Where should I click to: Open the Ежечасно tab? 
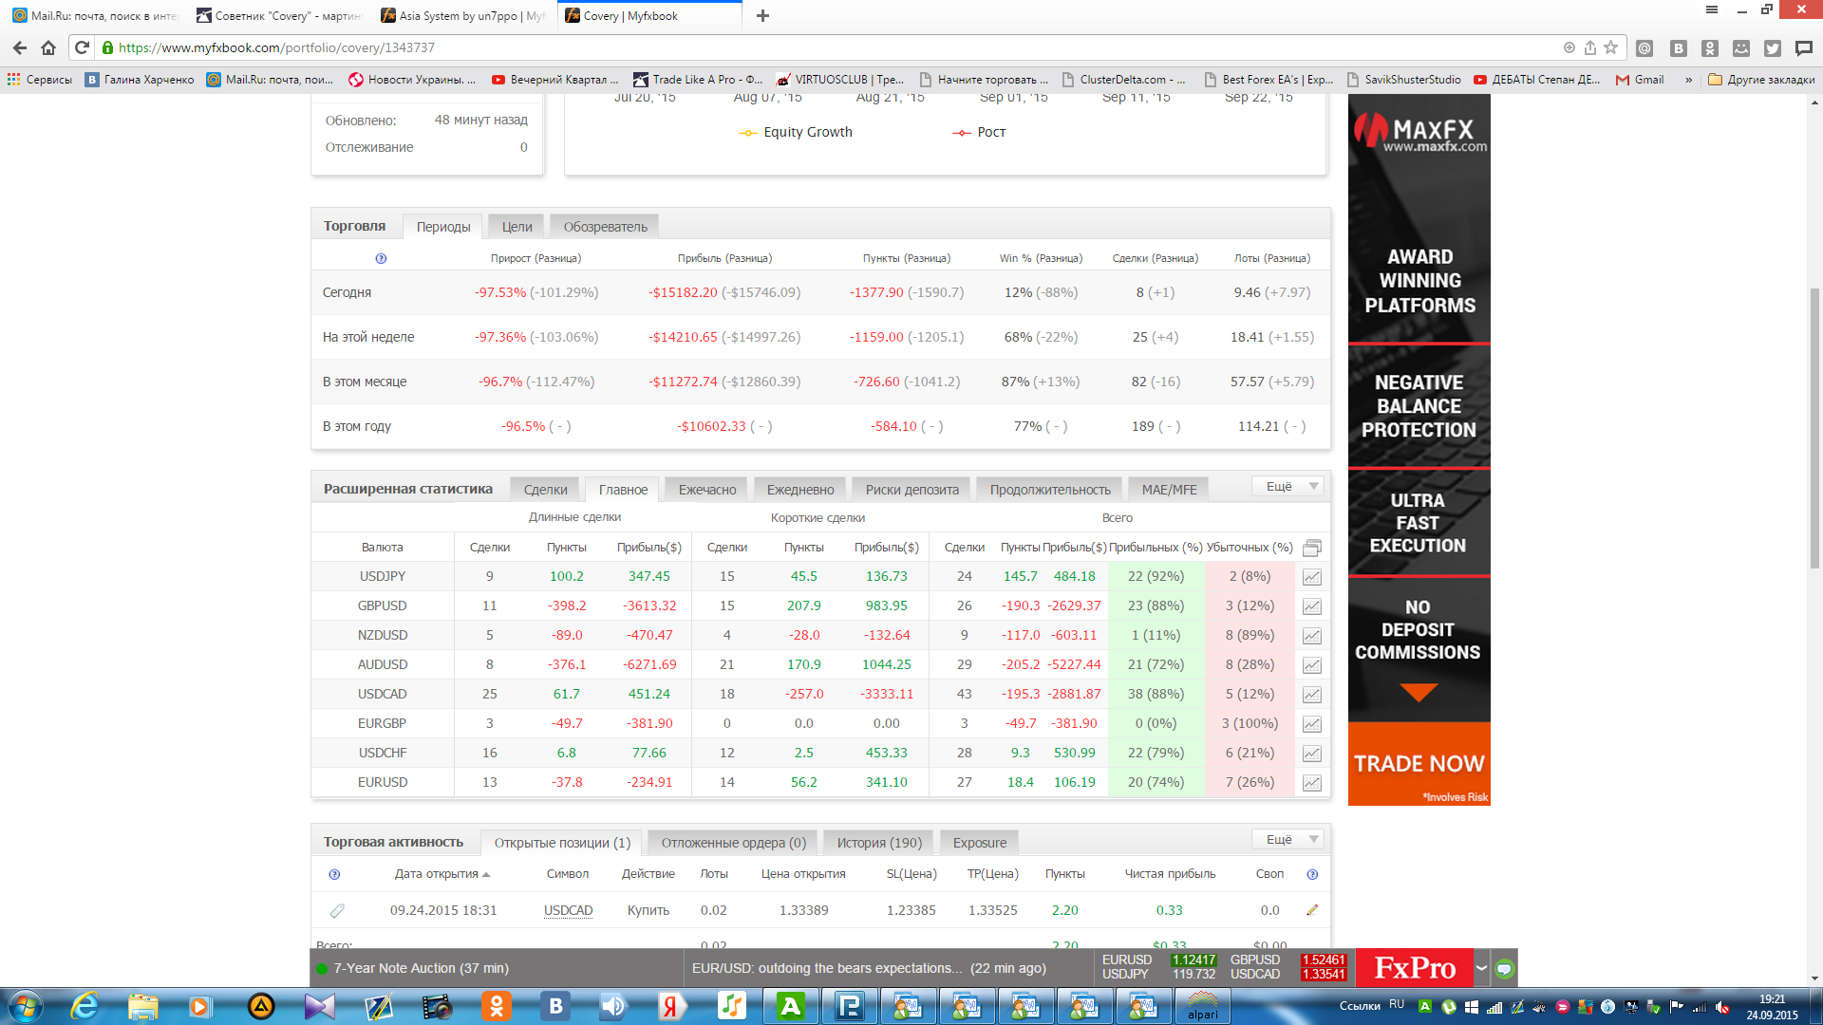707,490
